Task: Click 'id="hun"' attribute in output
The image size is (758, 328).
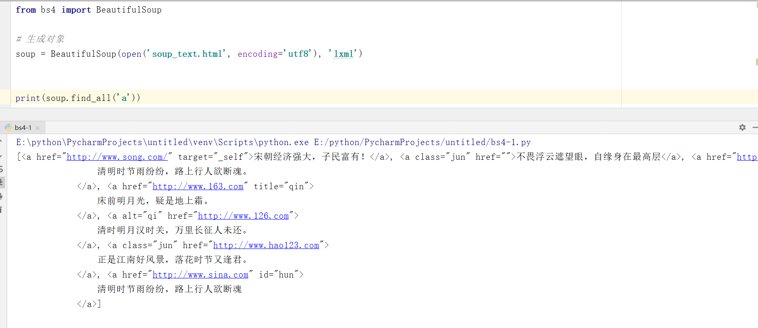Action: 279,275
